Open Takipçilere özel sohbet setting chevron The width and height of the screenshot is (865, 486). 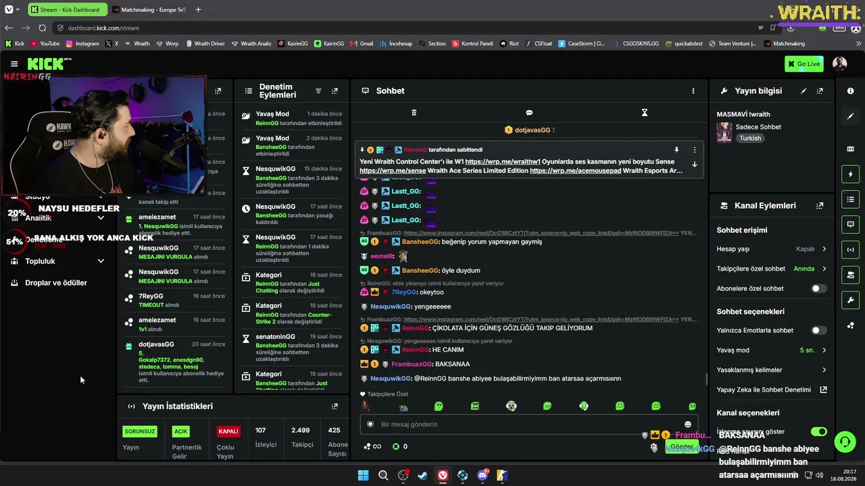click(824, 269)
